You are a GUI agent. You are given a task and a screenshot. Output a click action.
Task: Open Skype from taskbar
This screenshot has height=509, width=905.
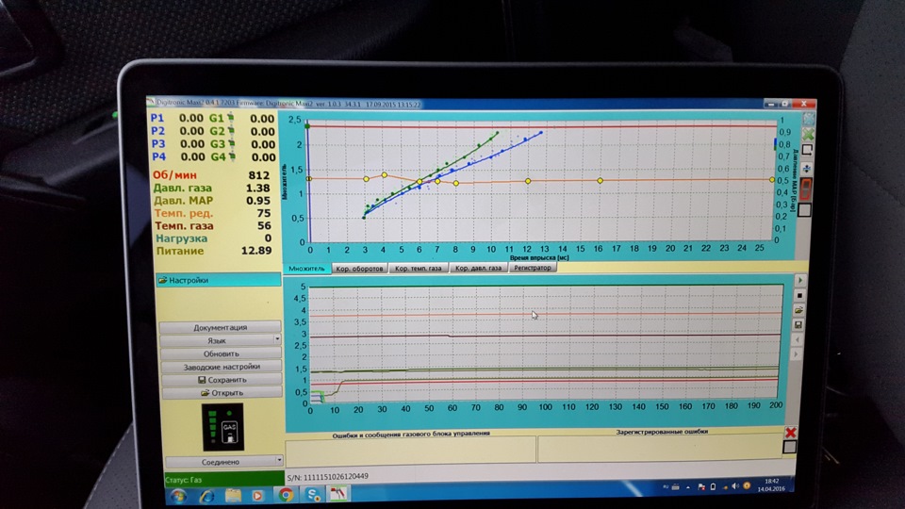click(x=312, y=495)
